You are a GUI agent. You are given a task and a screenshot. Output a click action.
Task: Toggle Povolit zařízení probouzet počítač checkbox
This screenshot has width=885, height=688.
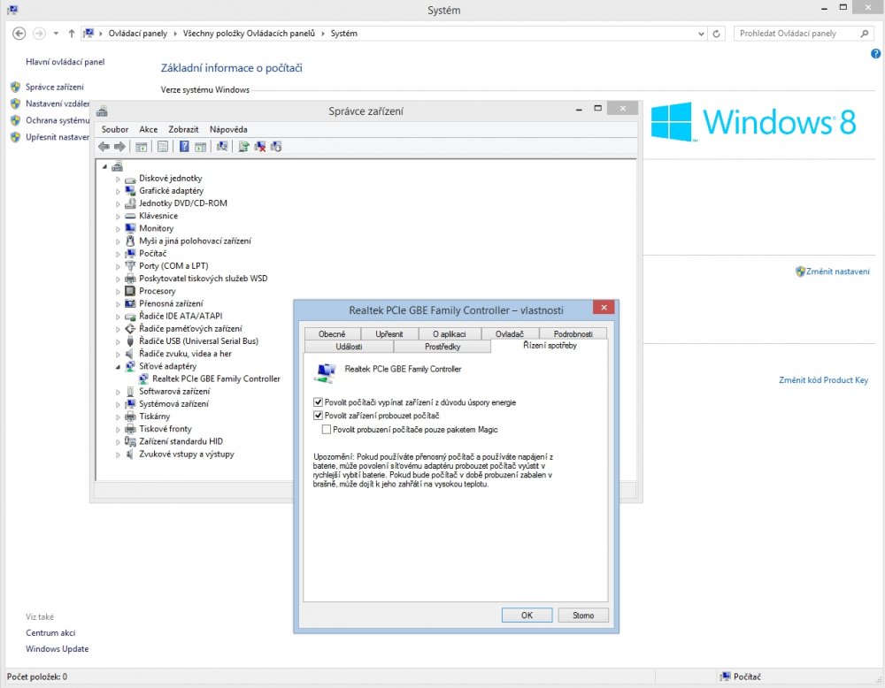tap(319, 416)
